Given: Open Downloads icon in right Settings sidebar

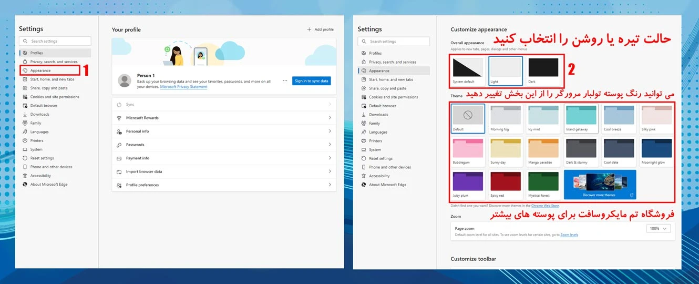Looking at the screenshot, I should pyautogui.click(x=364, y=115).
